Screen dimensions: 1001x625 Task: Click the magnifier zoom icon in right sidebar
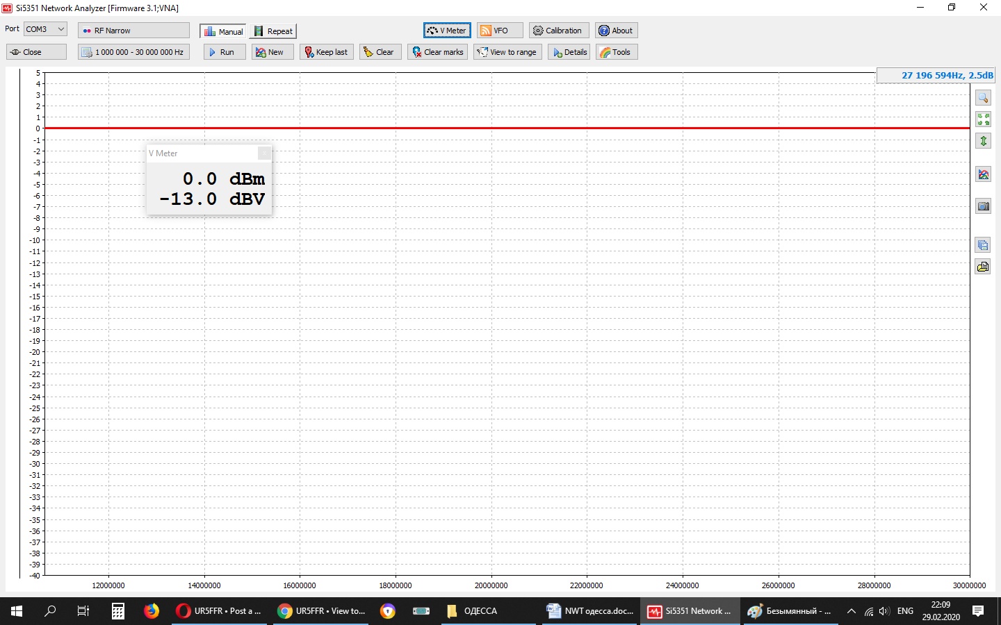(983, 98)
